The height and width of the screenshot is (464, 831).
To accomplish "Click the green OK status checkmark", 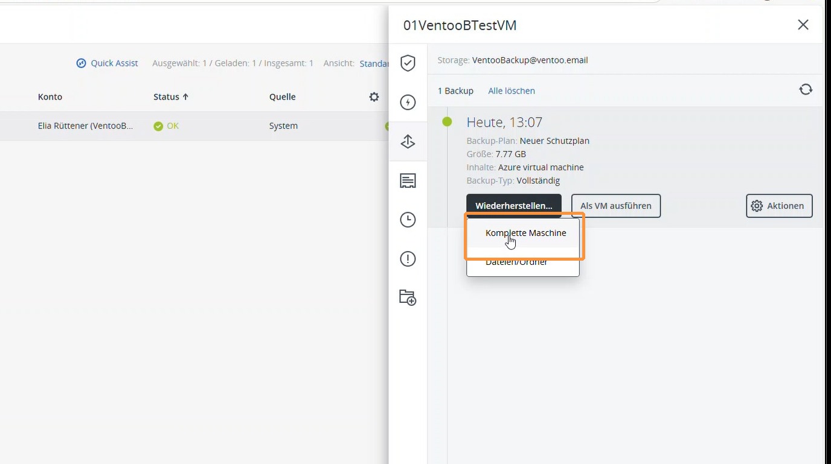I will point(158,126).
